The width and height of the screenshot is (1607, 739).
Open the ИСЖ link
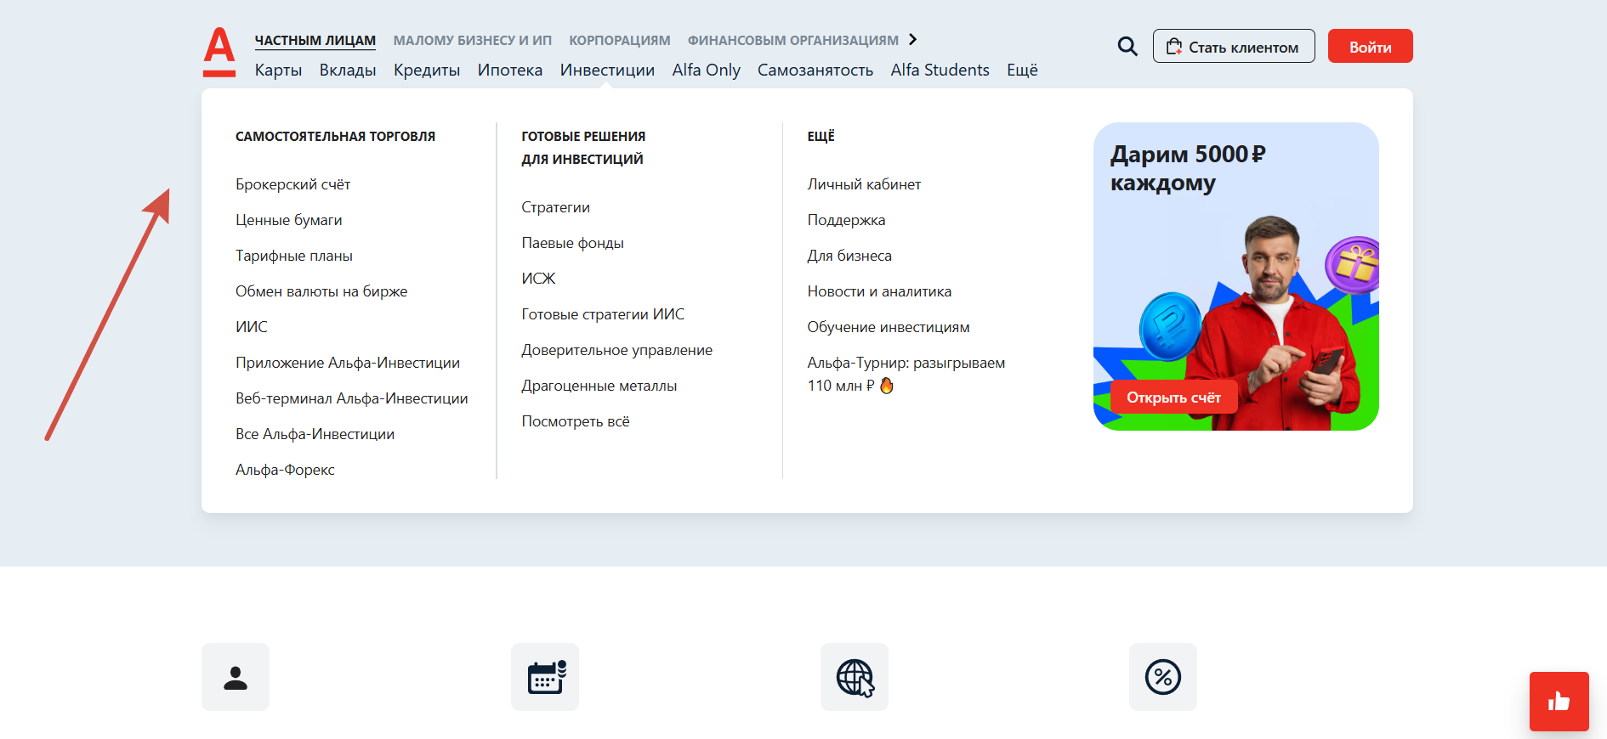click(538, 279)
